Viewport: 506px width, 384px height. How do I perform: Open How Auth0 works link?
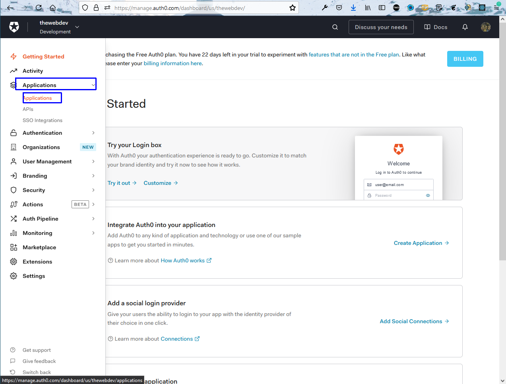pos(186,260)
